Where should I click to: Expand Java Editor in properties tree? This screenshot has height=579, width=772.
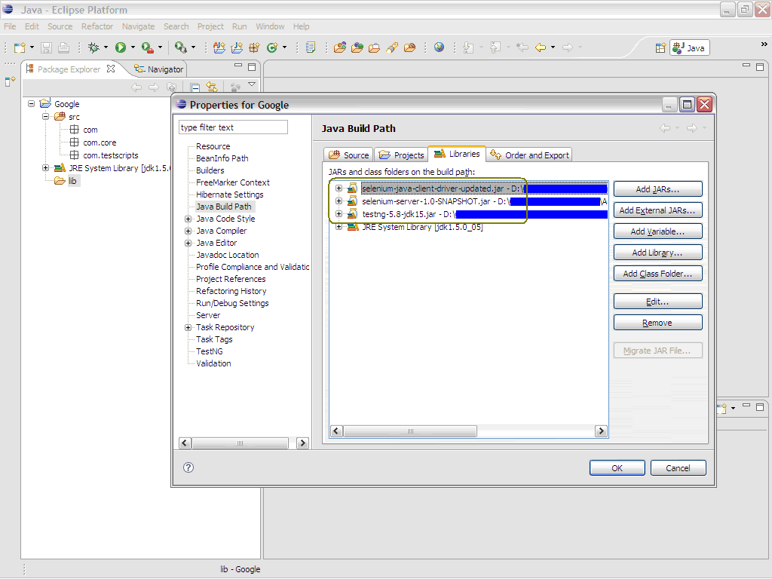[x=188, y=243]
